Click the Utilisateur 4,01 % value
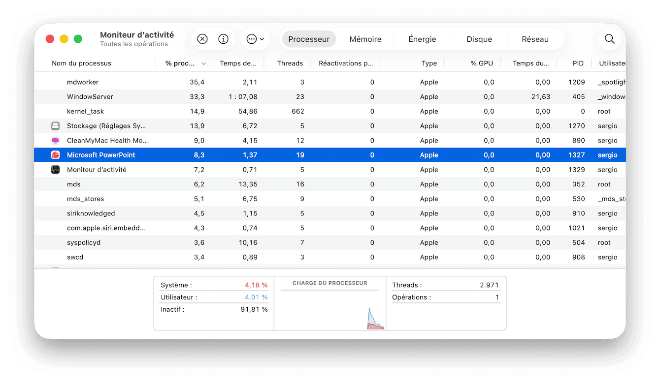660x384 pixels. pyautogui.click(x=256, y=297)
